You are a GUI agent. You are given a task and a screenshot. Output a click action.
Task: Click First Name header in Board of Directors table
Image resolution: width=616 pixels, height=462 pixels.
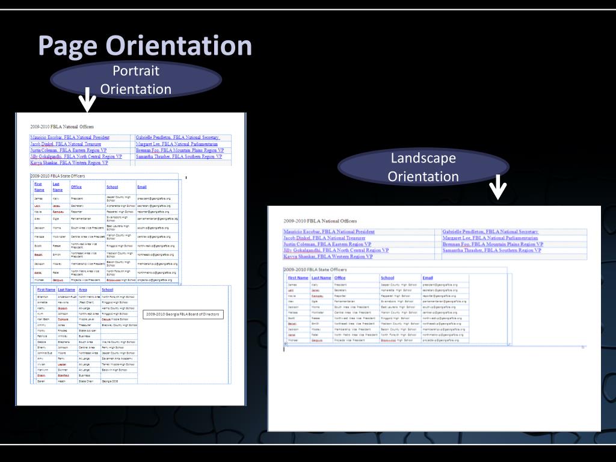[46, 290]
